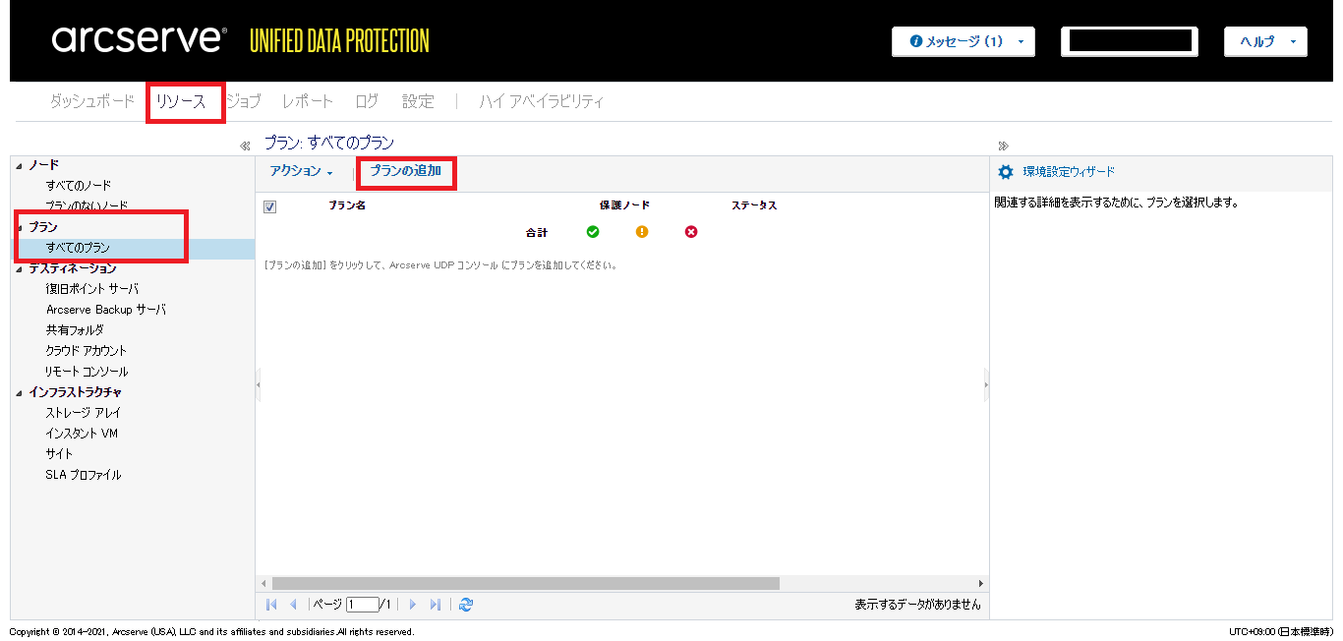Click the horizontal scrollbar thumb
The height and width of the screenshot is (641, 1343).
coord(525,583)
